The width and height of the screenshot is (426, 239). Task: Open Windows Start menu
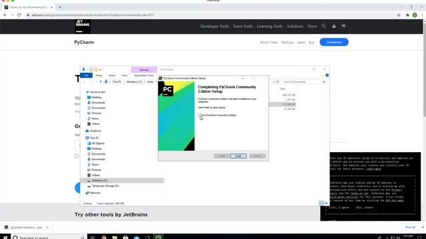click(x=5, y=238)
